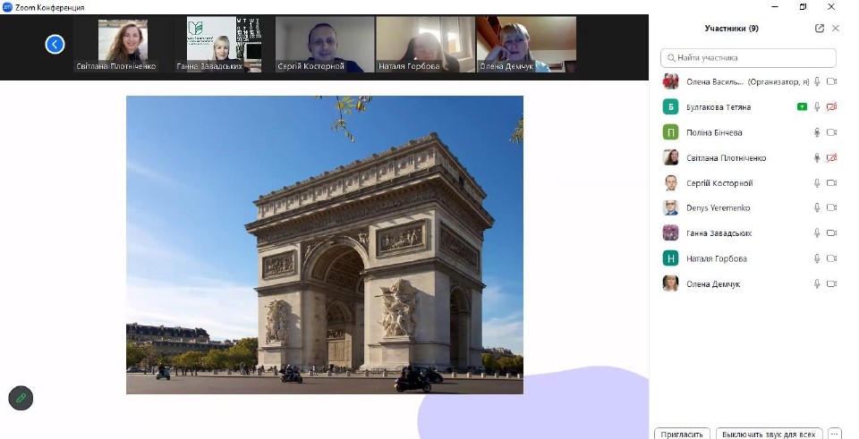Select Олена Демчук video thumbnail

tap(526, 45)
